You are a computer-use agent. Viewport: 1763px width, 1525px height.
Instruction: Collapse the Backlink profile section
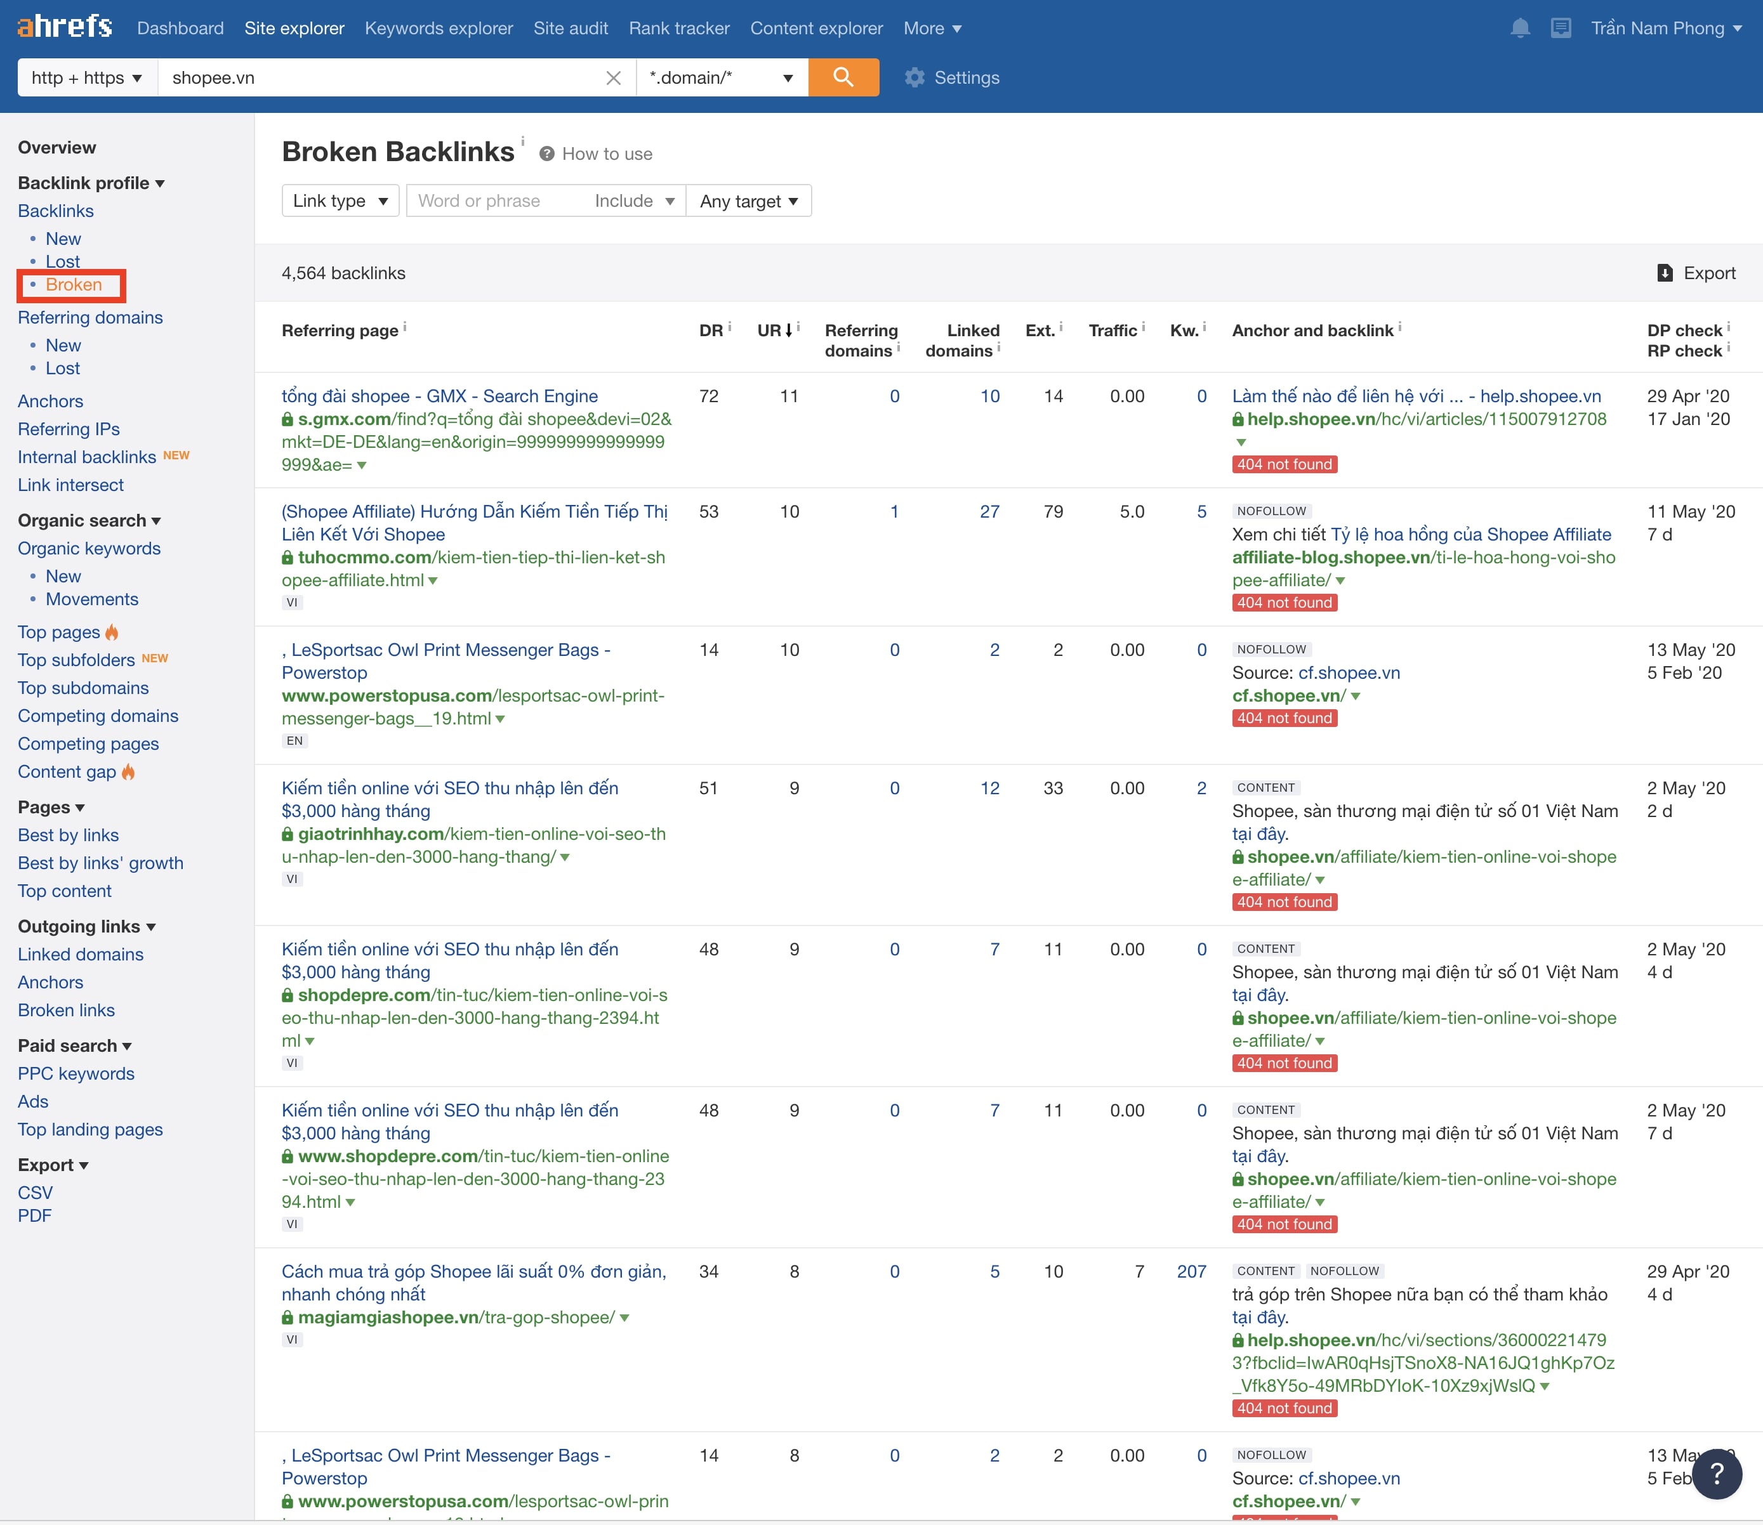(x=91, y=183)
